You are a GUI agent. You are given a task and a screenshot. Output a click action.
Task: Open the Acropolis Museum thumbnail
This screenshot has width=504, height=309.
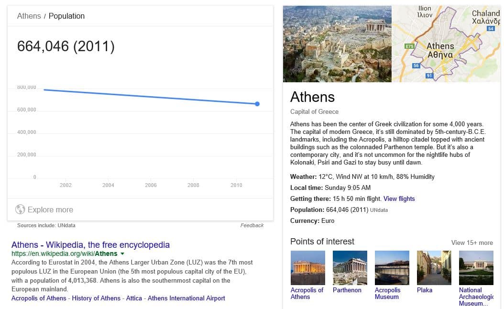pos(392,268)
